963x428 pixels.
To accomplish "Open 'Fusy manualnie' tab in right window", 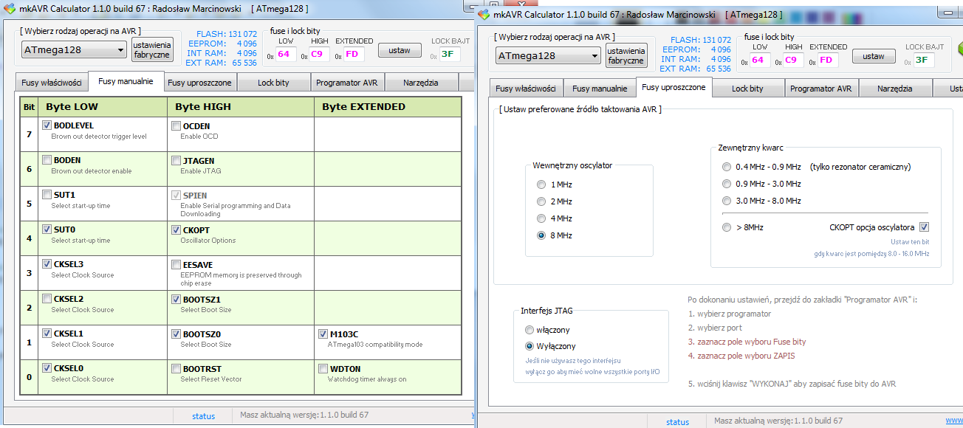I will (599, 89).
